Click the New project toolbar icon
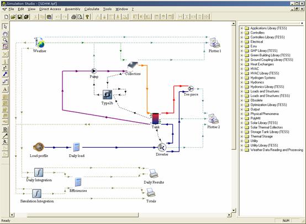 (6, 17)
